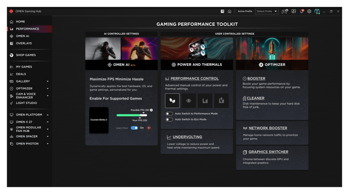Screen dimensions: 349x194
Task: Click the Power and Thermals banner image
Action: [x=197, y=49]
